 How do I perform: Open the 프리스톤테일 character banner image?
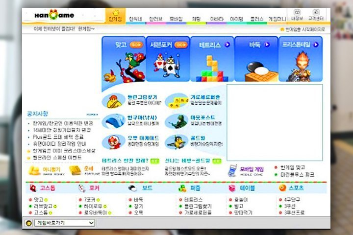(301, 66)
